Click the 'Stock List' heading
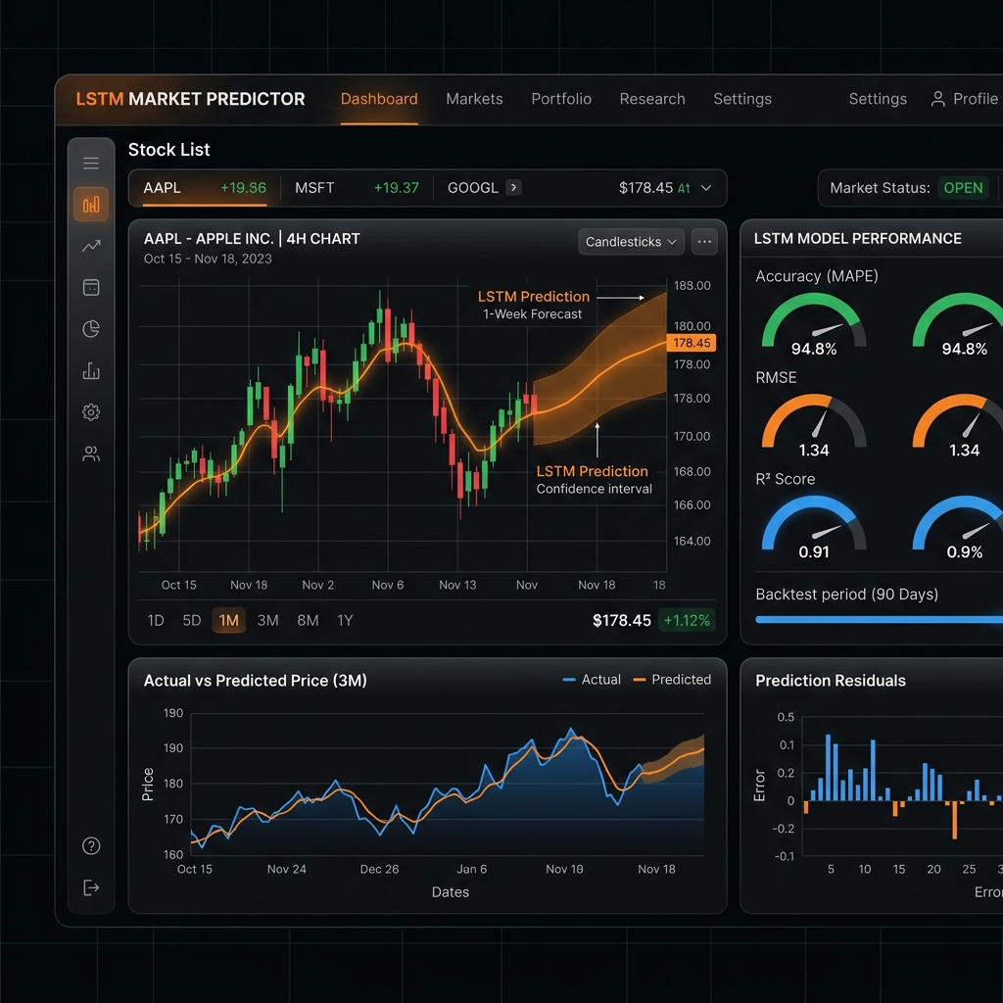The height and width of the screenshot is (1003, 1003). pyautogui.click(x=168, y=150)
